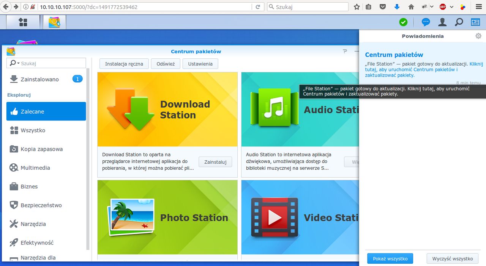This screenshot has height=266, width=486.
Task: Open the Download Station package banner
Action: pos(167,110)
